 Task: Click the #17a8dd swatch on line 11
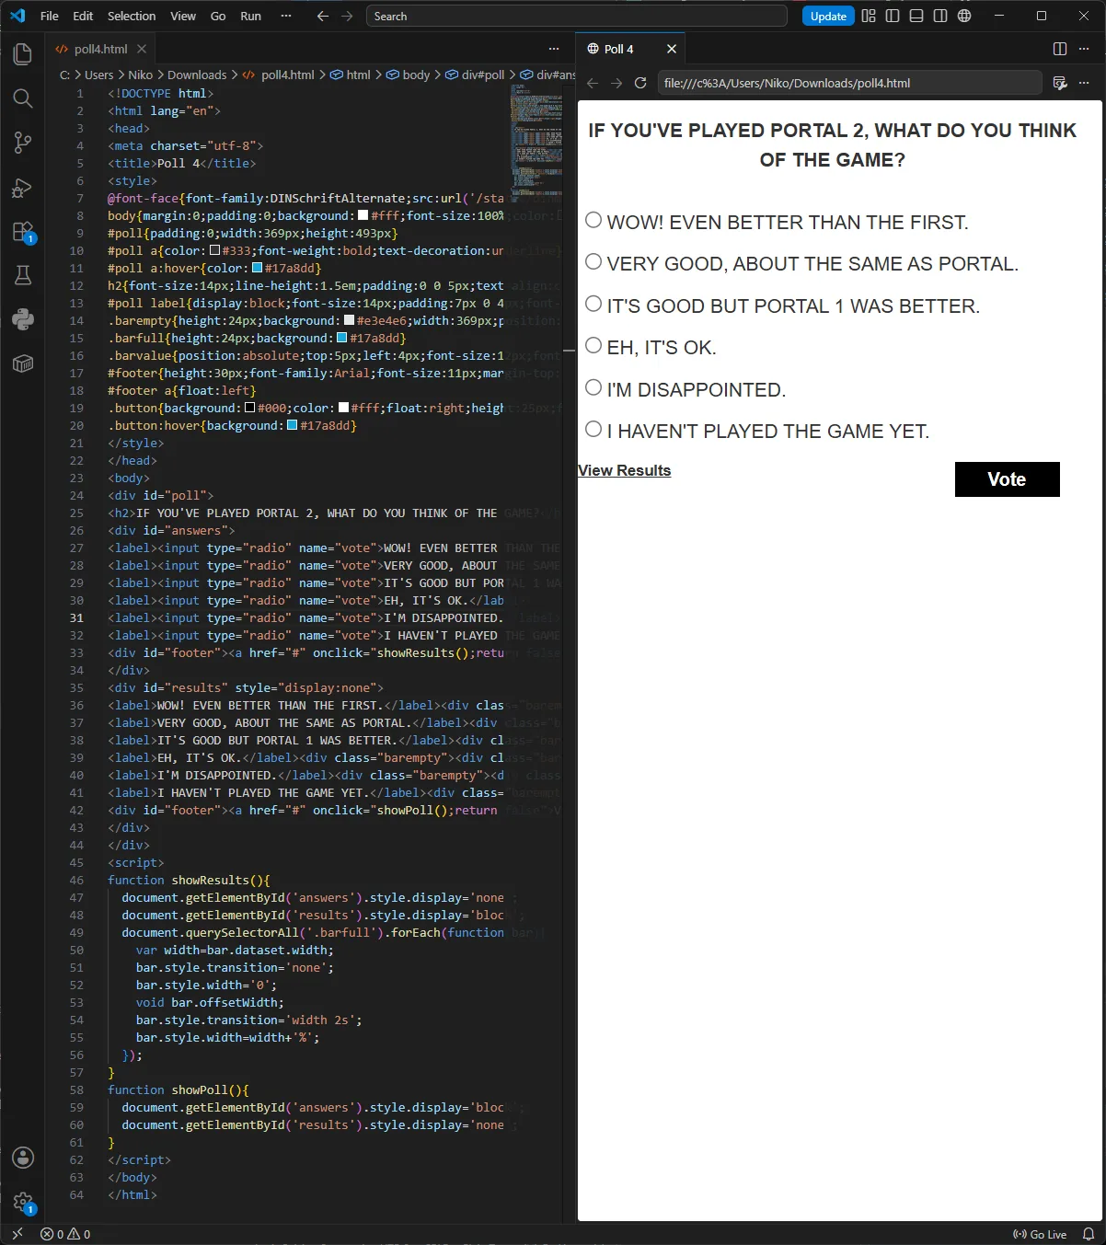[x=258, y=268]
